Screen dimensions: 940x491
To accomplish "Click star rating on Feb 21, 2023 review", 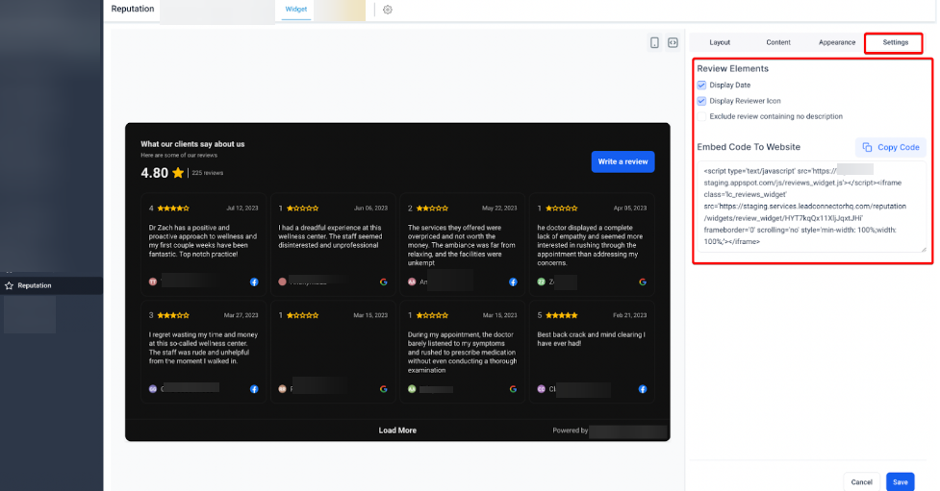I will pos(562,315).
